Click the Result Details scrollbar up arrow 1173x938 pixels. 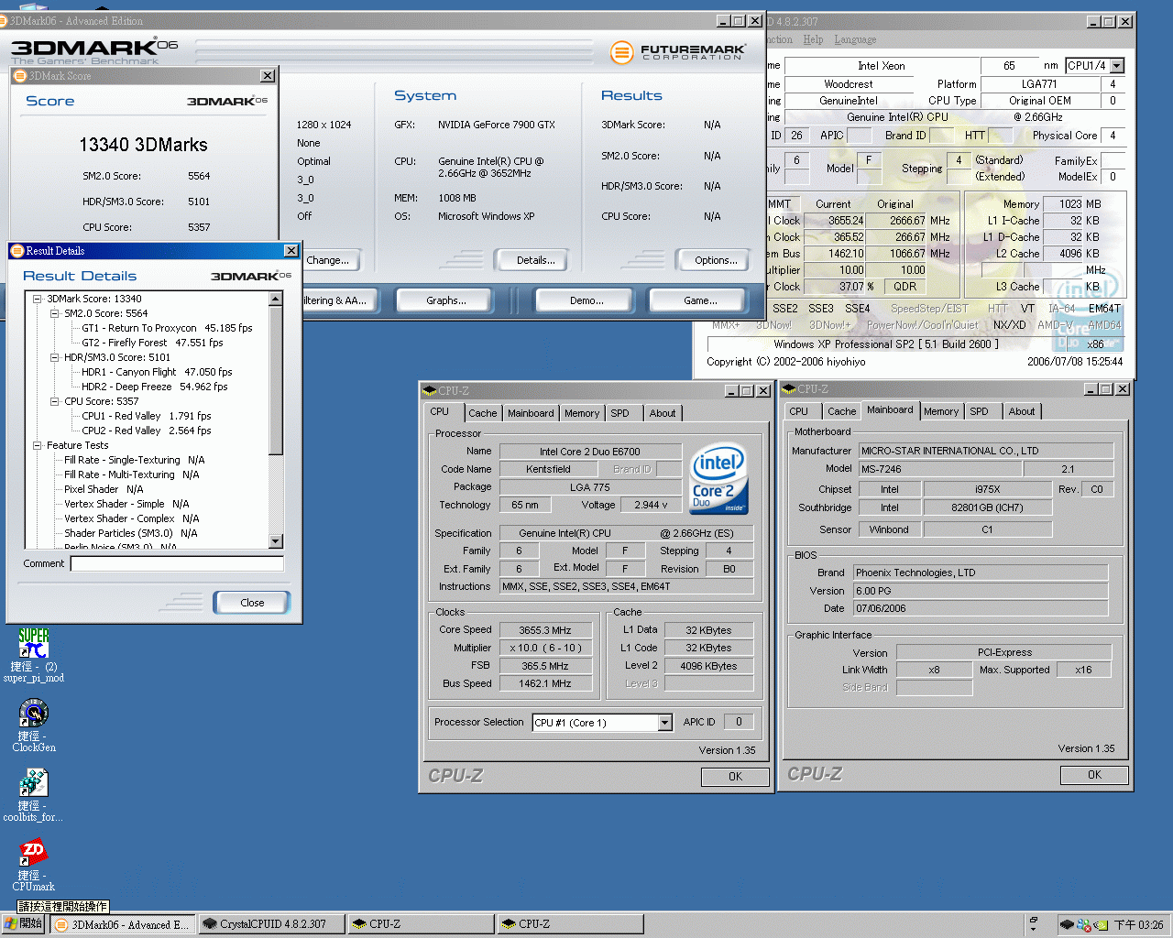276,300
